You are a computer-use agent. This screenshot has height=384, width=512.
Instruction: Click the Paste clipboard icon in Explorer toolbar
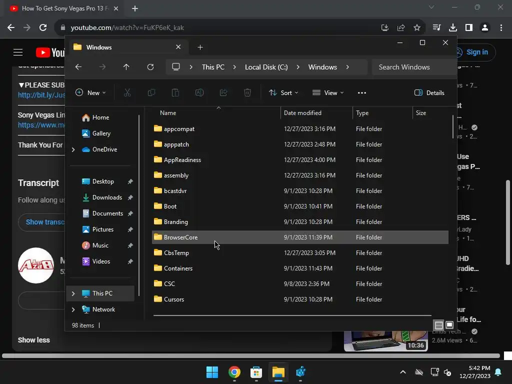pos(175,92)
